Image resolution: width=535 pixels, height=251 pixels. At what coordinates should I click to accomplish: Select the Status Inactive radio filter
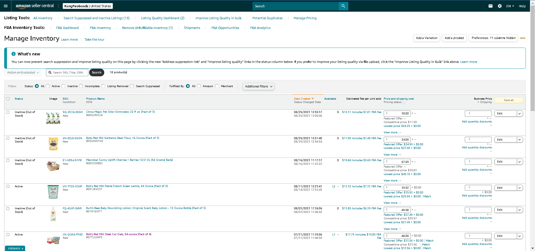(63, 86)
